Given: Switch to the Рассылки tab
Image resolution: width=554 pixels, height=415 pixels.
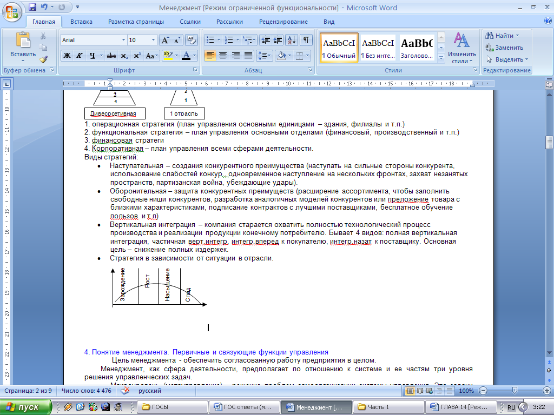Looking at the screenshot, I should (x=229, y=22).
